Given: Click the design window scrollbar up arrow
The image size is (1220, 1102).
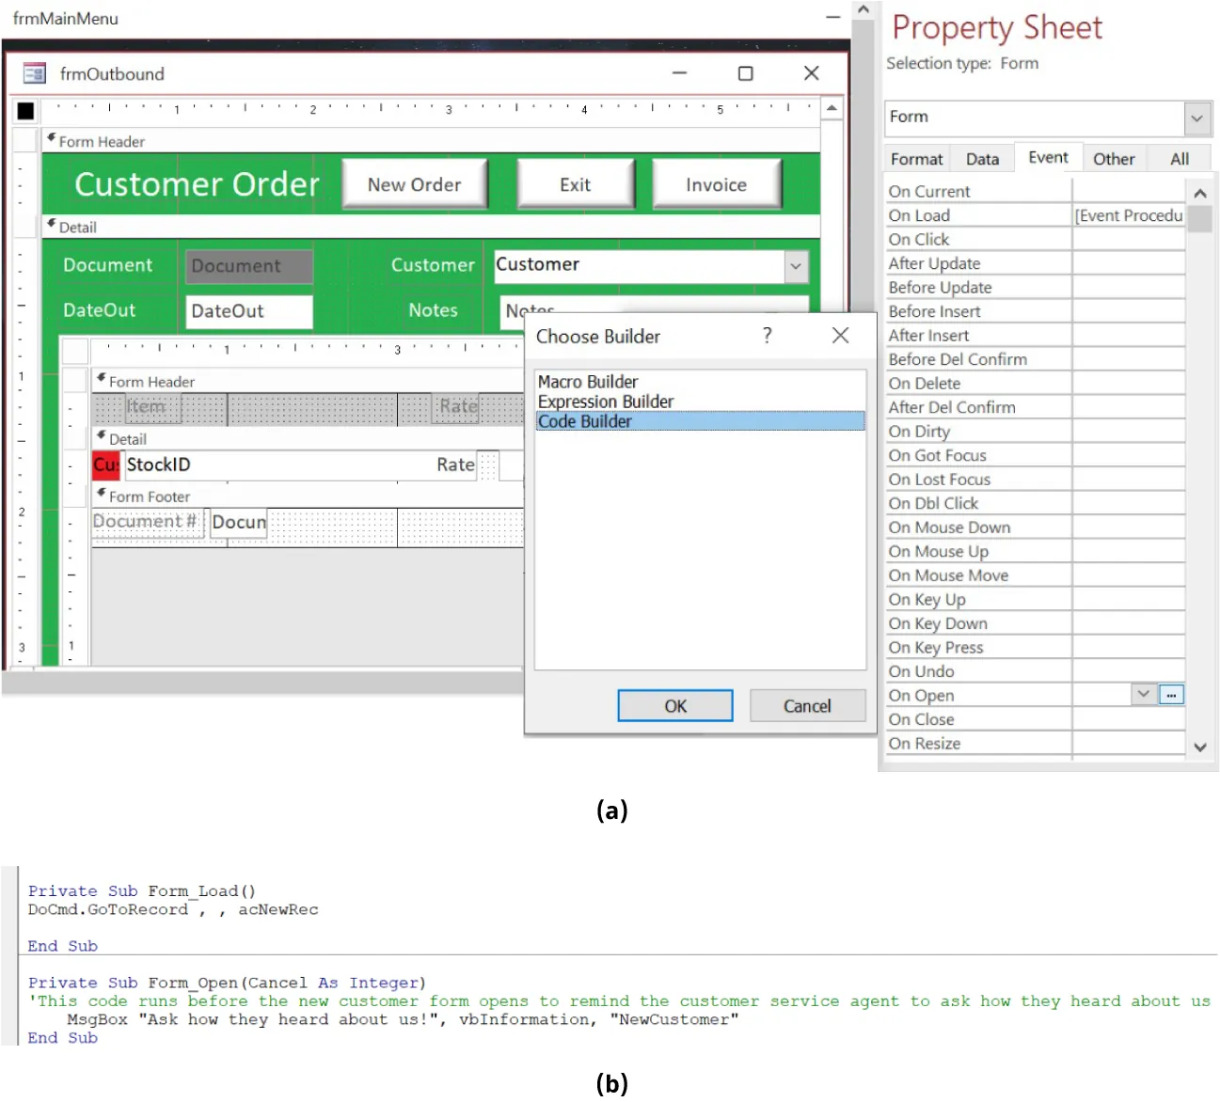Looking at the screenshot, I should 832,107.
